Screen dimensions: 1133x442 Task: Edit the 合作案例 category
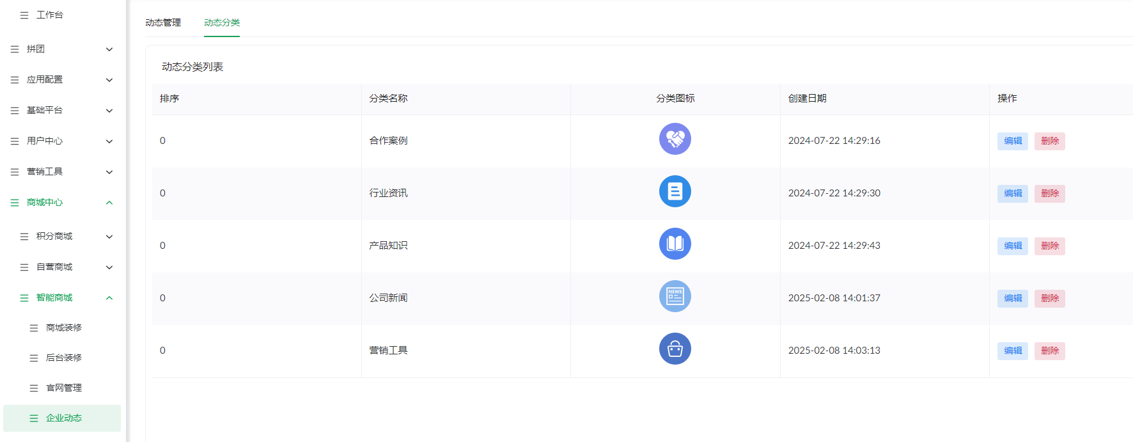tap(1013, 141)
